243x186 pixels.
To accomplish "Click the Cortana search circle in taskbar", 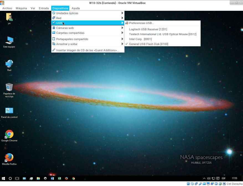I will (10, 179).
